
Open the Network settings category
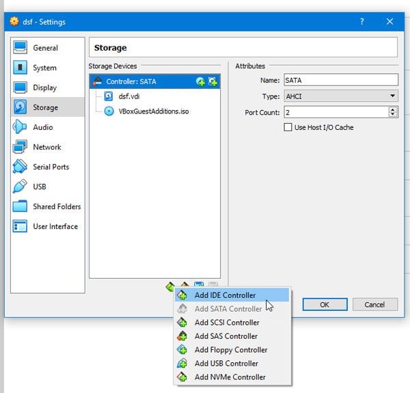tap(48, 147)
